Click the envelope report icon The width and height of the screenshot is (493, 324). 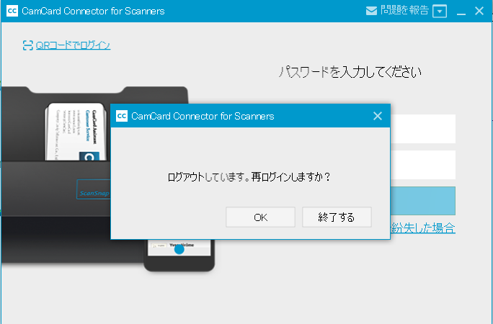click(x=371, y=11)
